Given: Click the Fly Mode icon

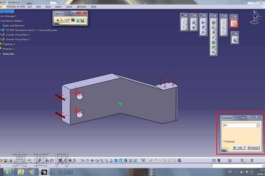Looking at the screenshot, I should [83, 161].
